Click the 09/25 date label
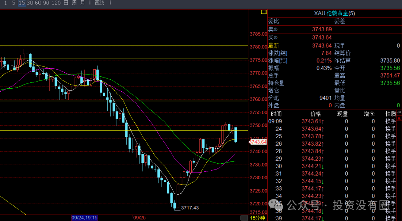Screen dimensions: 402x221 (140, 218)
